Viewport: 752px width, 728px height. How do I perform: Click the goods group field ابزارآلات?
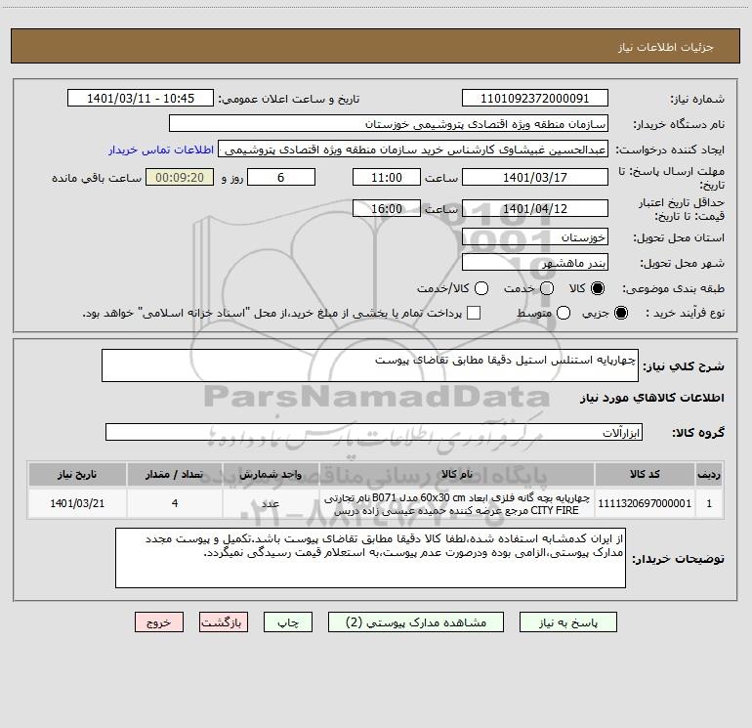pos(374,432)
